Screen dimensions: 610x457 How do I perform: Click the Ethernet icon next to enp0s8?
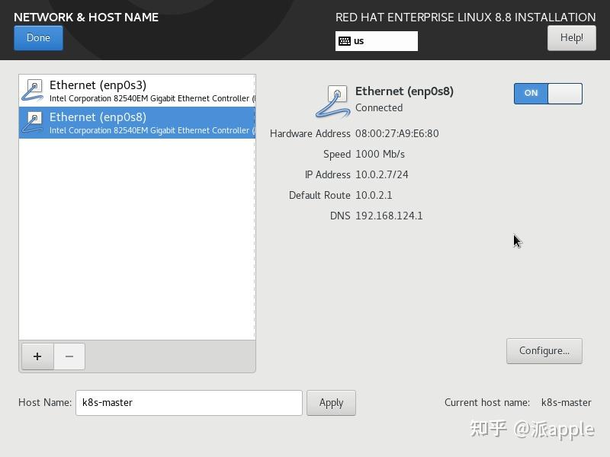(32, 123)
